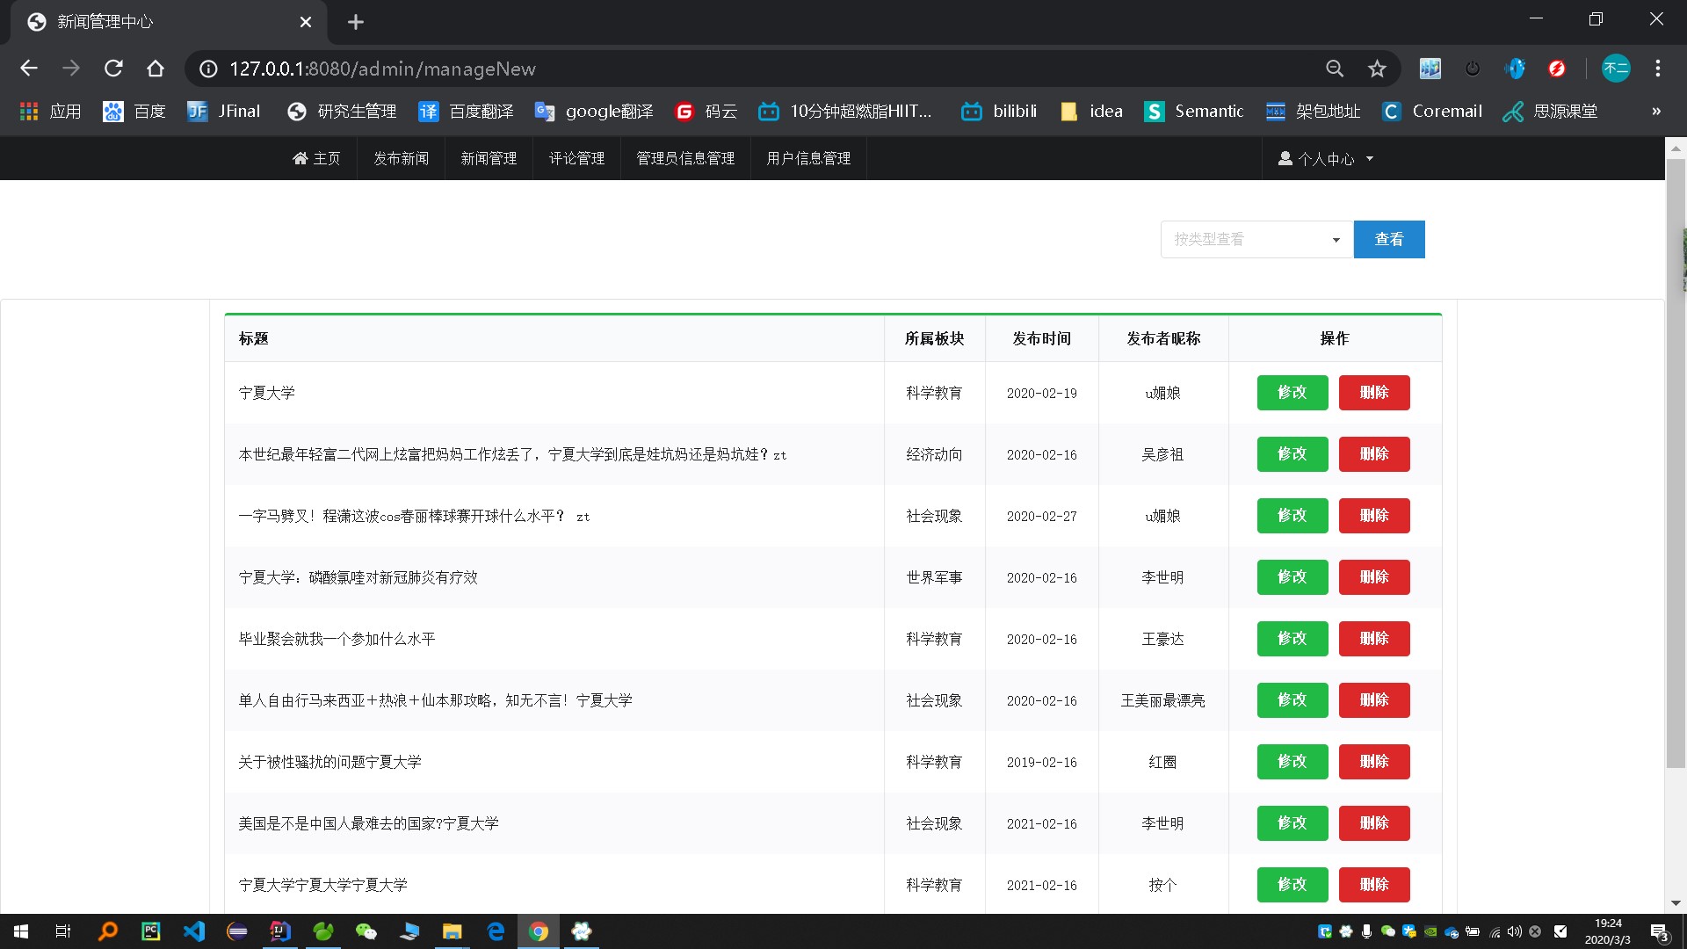Click the blue 查看 button
The width and height of the screenshot is (1687, 949).
click(x=1388, y=239)
